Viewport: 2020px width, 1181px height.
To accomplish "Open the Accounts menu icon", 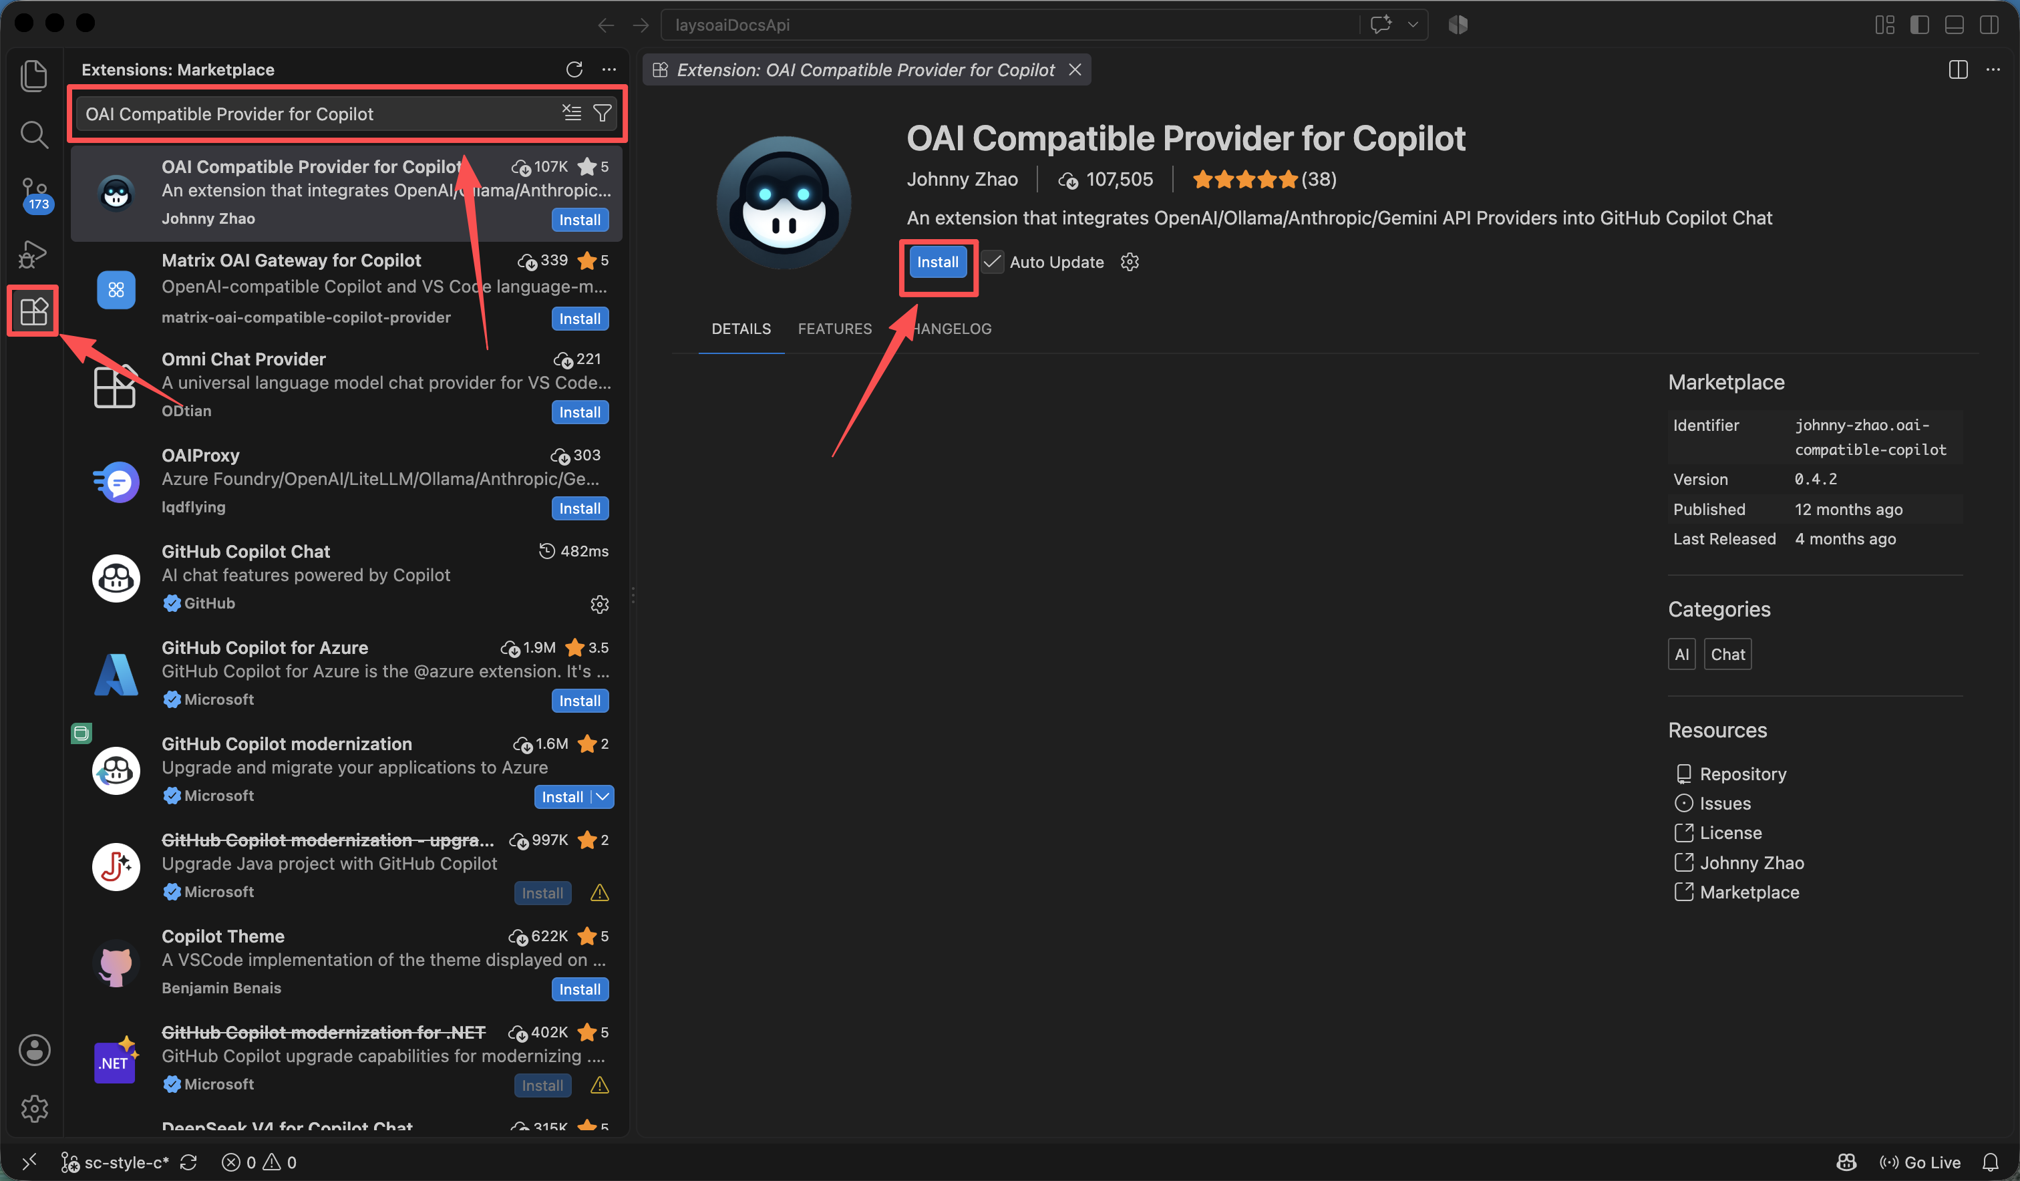I will click(35, 1049).
